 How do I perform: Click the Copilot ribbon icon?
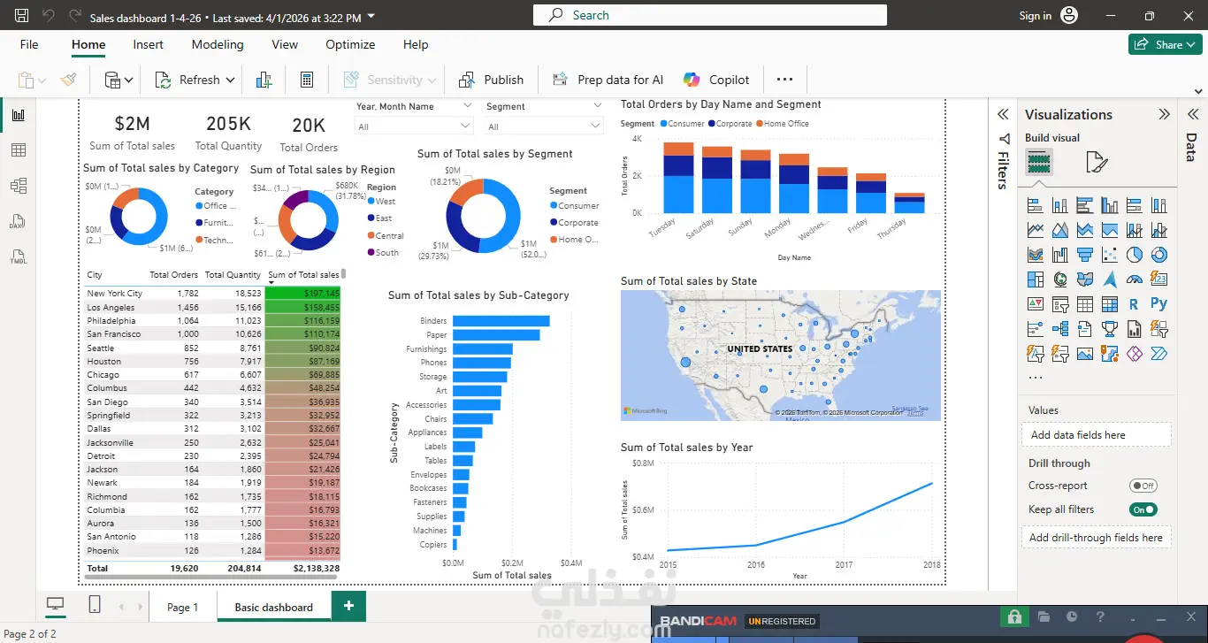(691, 80)
